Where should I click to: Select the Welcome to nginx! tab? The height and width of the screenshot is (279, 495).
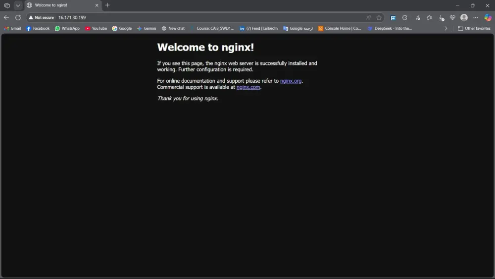62,5
